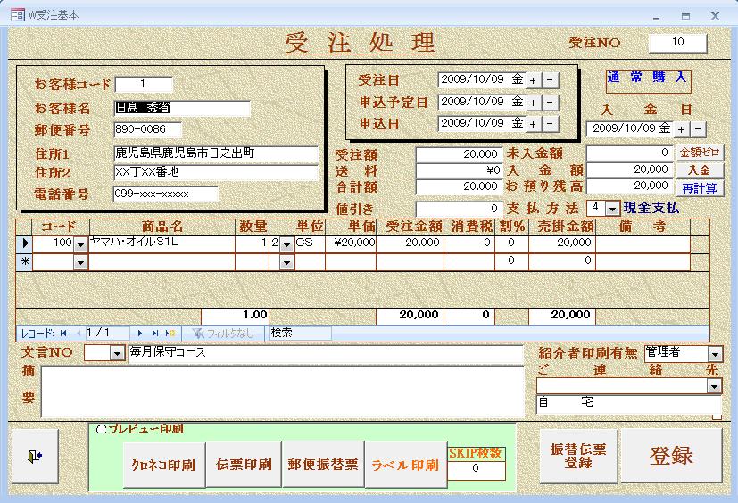
Task: Create a new blank record in navigator
Action: coord(170,333)
